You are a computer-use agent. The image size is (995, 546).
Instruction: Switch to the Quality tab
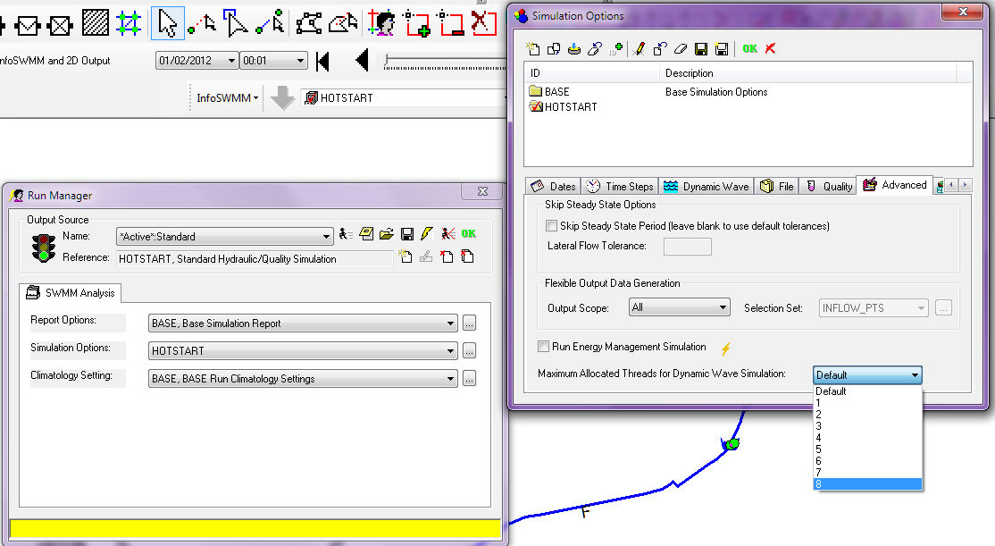[x=828, y=186]
